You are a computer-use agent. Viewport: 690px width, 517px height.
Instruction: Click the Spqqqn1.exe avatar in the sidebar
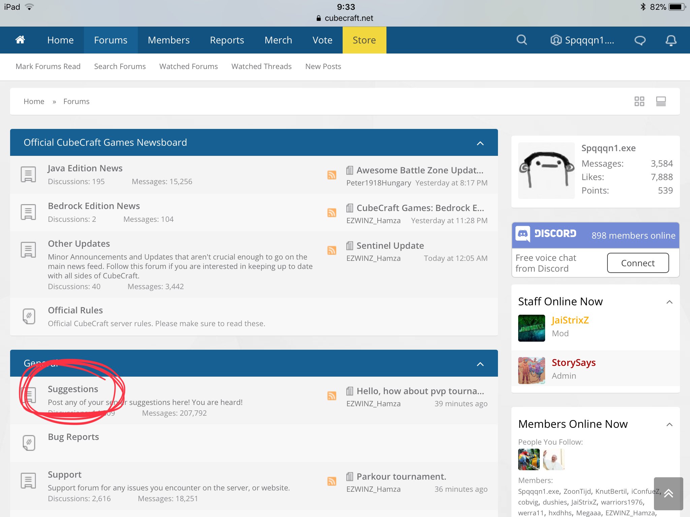546,170
